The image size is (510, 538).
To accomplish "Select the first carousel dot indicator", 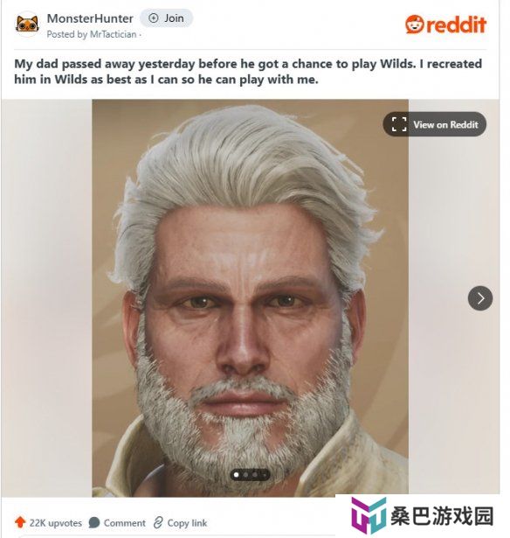I will coord(236,475).
